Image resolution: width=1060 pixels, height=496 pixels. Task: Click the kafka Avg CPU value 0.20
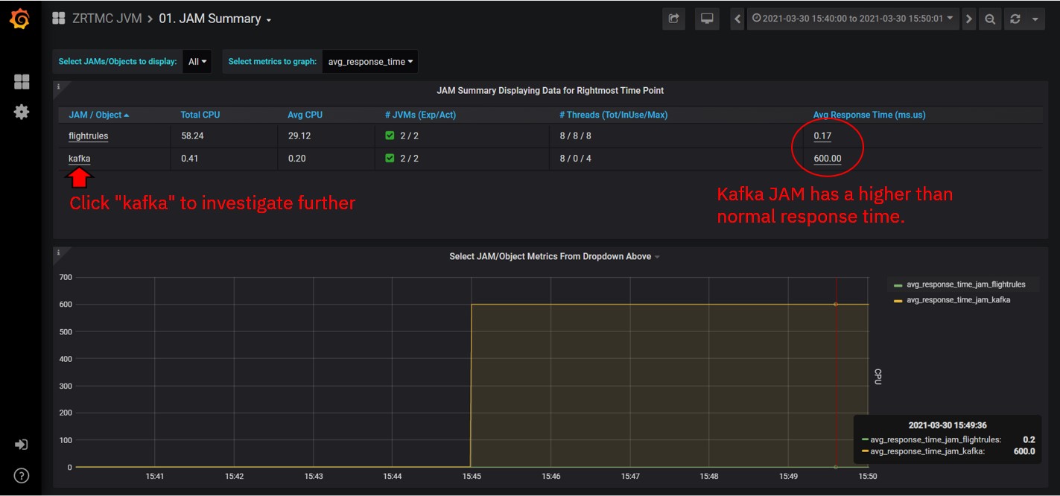tap(296, 159)
